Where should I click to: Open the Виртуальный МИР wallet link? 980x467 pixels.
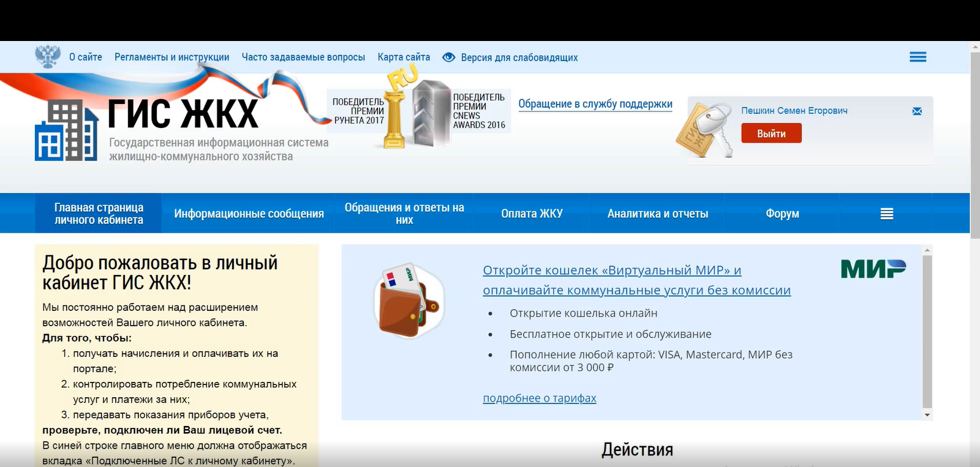coord(636,280)
